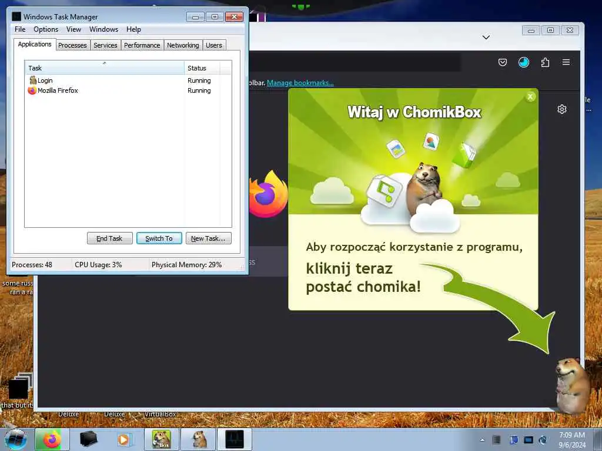Click the Task Manager title bar icon
This screenshot has height=451, width=602.
tap(16, 16)
